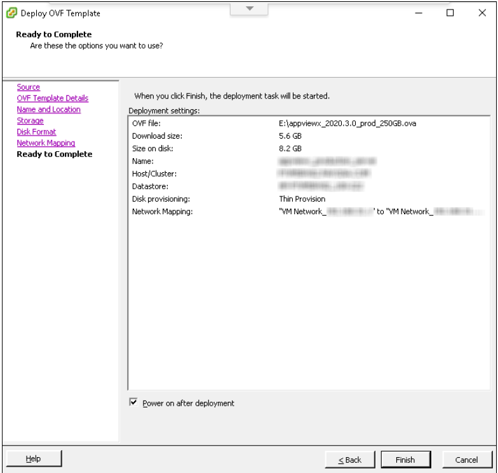498x473 pixels.
Task: Select the 5.6 GB download size value
Action: (290, 136)
